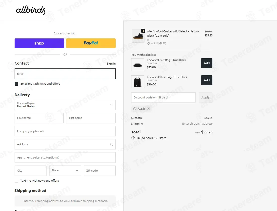Open the State dropdown

tap(65, 171)
